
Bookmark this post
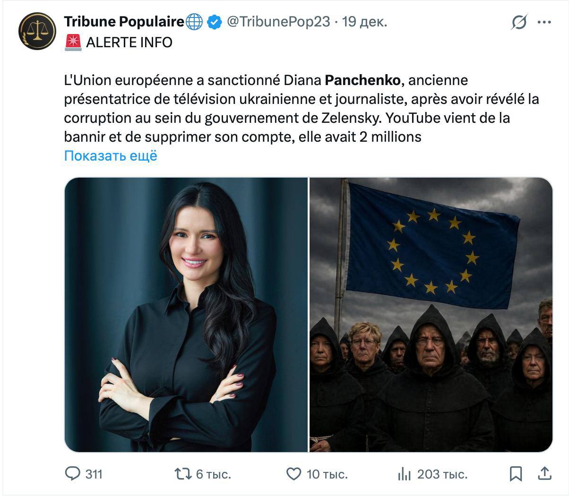pos(516,473)
